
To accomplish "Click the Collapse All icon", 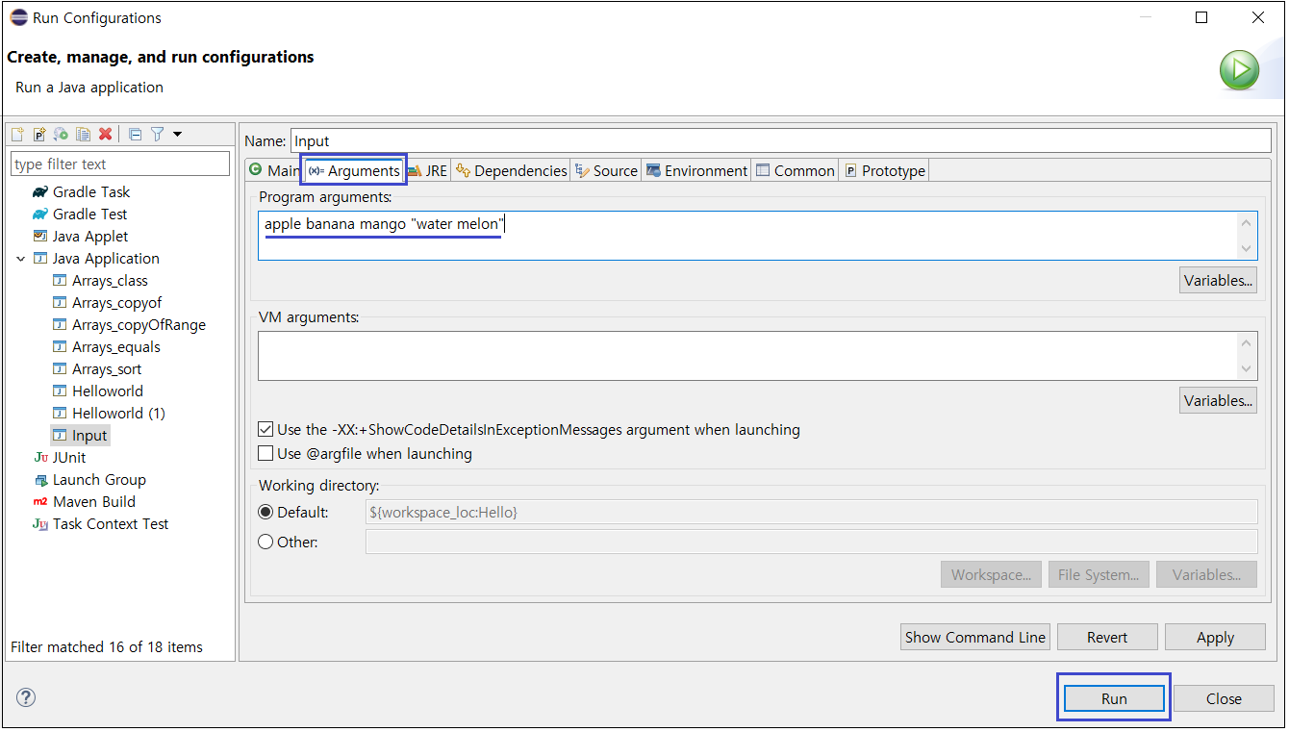I will pos(135,135).
